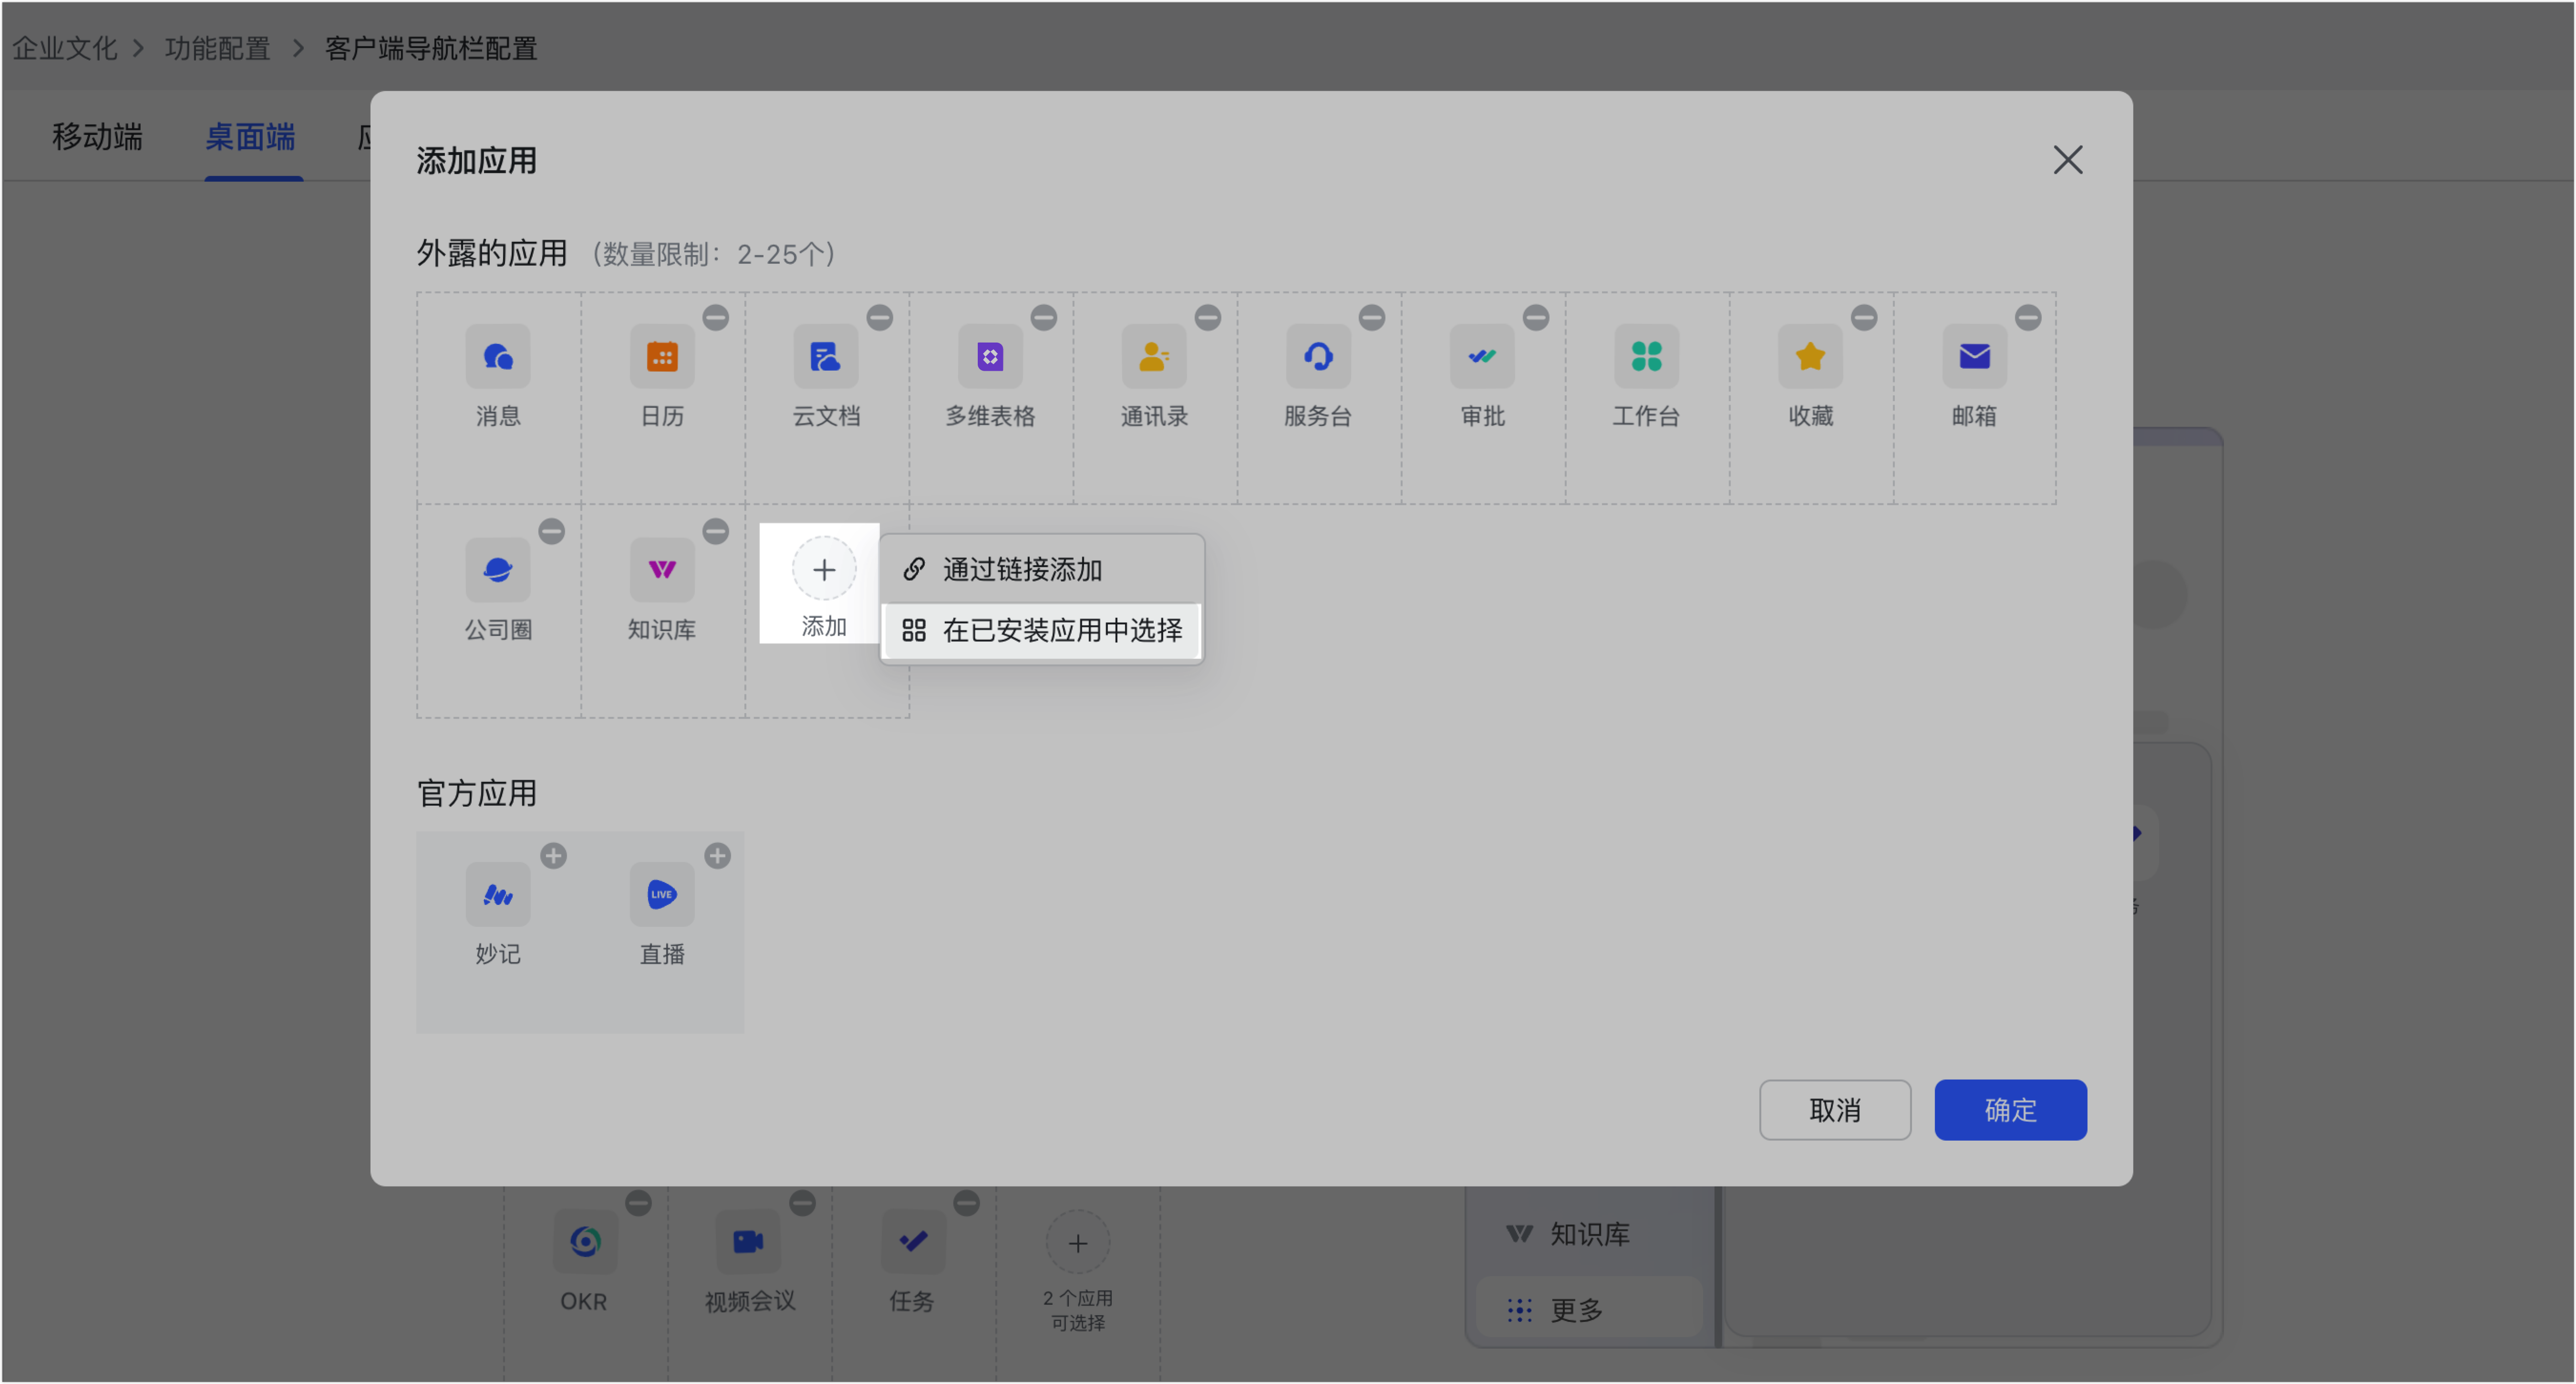Click the 取消 button
Image resolution: width=2576 pixels, height=1384 pixels.
(1835, 1109)
